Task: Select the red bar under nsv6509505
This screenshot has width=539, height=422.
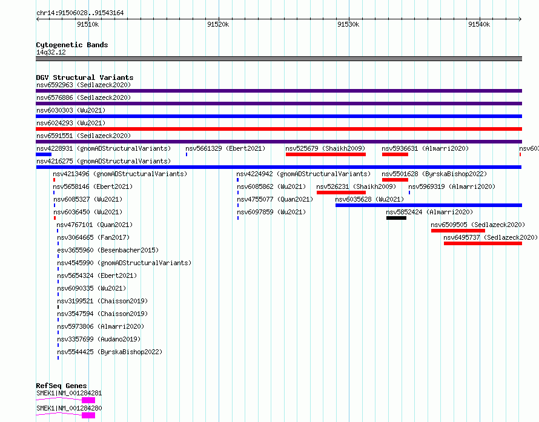Action: pos(458,231)
